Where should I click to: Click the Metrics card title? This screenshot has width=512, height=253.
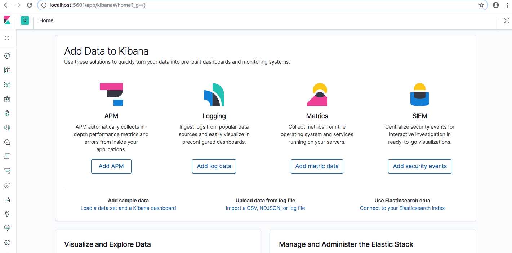(317, 116)
